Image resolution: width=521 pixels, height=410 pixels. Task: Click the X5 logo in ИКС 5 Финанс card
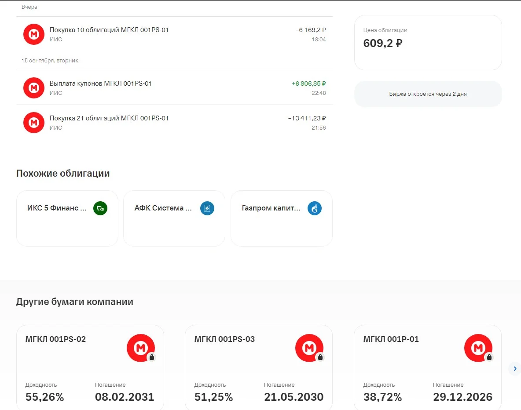(100, 208)
